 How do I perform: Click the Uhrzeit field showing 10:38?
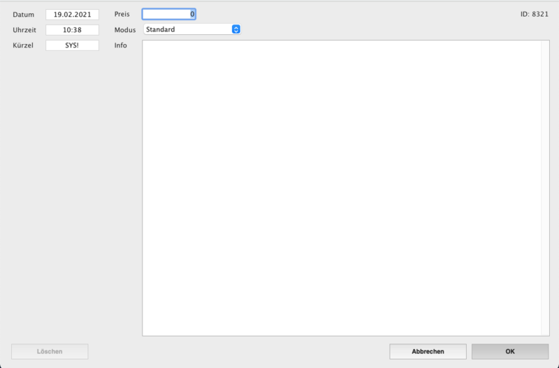click(x=72, y=29)
